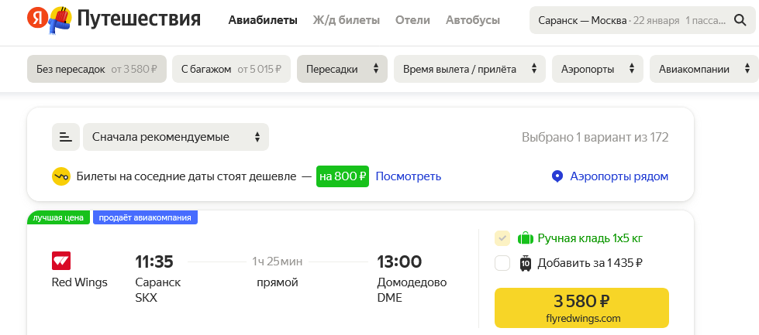Click the Саранск — Москва search field
The image size is (759, 335).
628,20
